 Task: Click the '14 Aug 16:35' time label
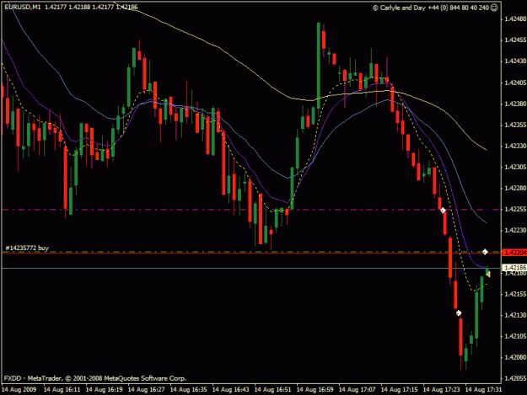(x=189, y=390)
